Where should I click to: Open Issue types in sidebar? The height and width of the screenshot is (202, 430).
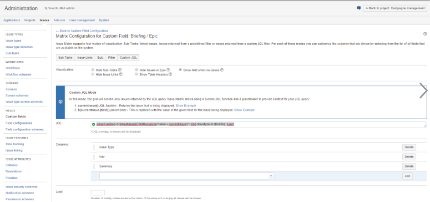click(13, 41)
